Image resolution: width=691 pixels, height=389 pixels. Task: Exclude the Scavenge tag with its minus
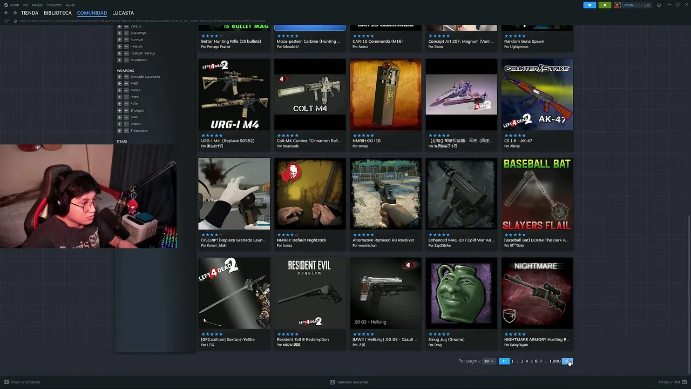click(x=126, y=33)
